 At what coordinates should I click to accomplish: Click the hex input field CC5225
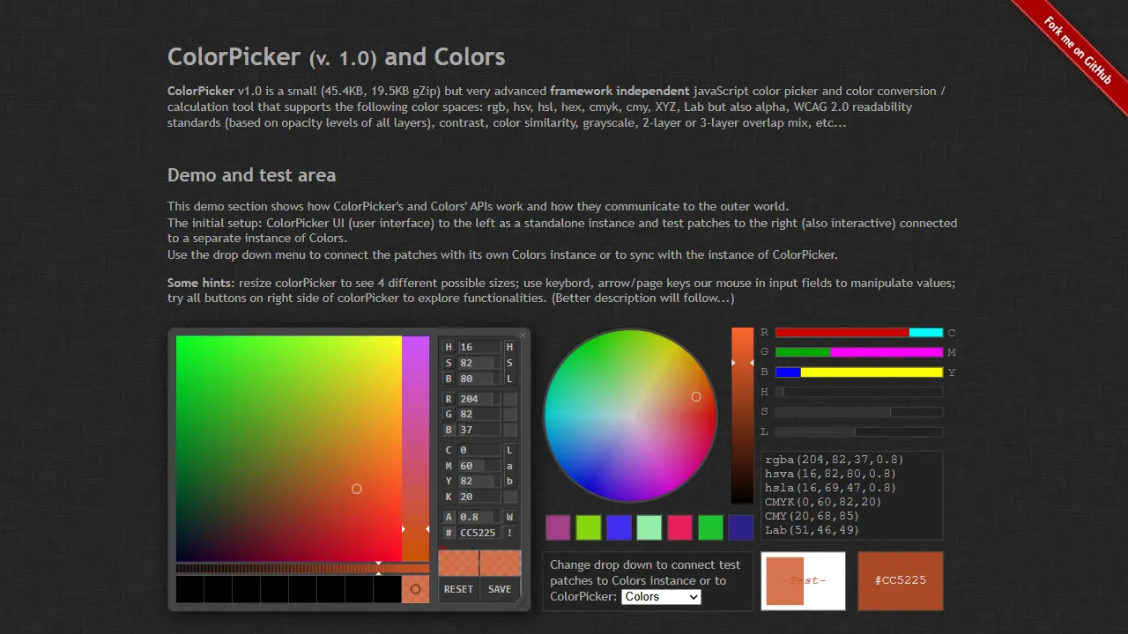[x=479, y=533]
